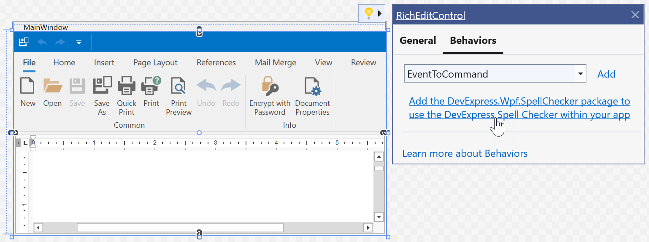
Task: Click the vertical scrollbar down arrow
Action: [379, 217]
